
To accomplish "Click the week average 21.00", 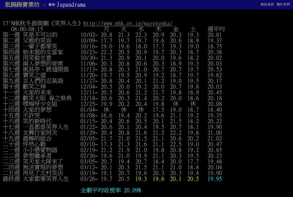I will coord(215,133).
